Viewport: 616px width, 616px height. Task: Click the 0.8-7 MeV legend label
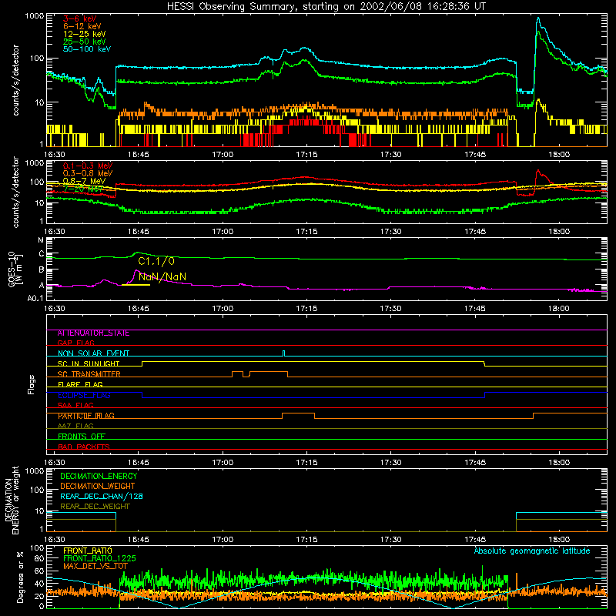pos(84,181)
